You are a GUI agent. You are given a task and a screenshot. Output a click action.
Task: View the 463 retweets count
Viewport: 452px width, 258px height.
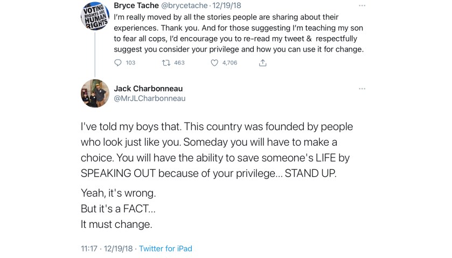tap(179, 63)
